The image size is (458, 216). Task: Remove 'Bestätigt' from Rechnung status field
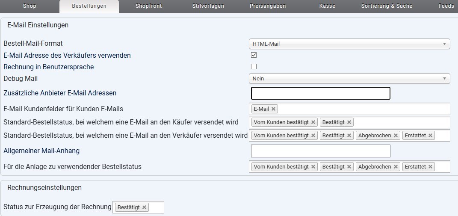point(145,207)
